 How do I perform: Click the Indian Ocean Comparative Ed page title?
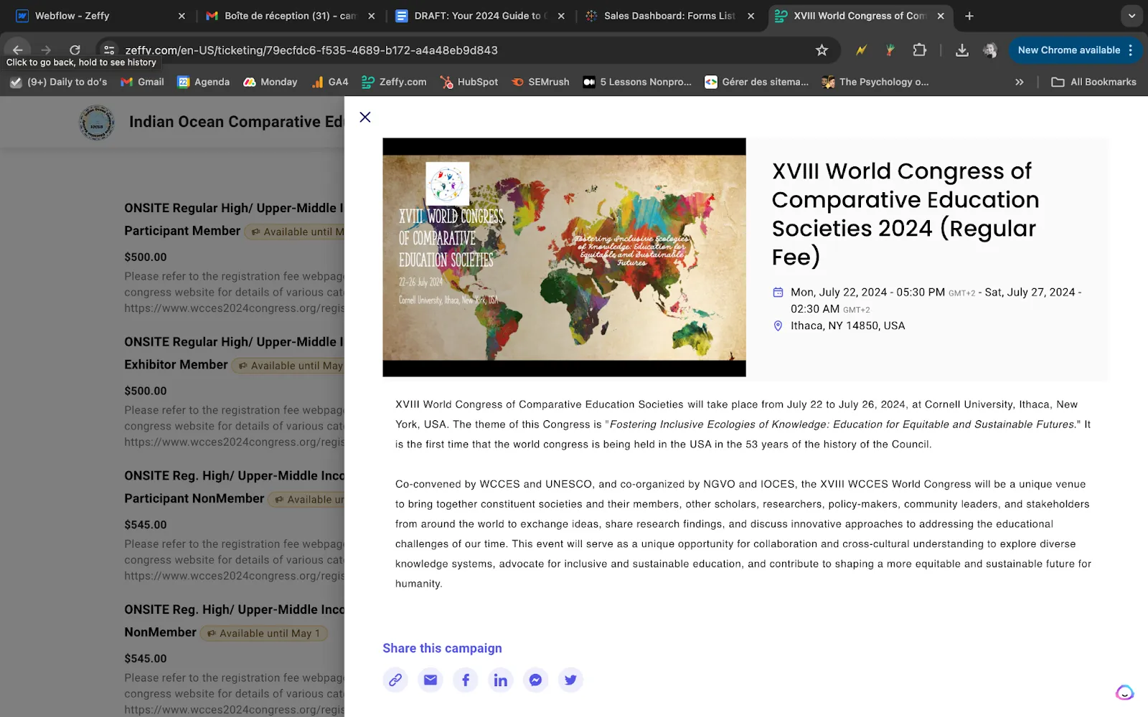pyautogui.click(x=236, y=122)
